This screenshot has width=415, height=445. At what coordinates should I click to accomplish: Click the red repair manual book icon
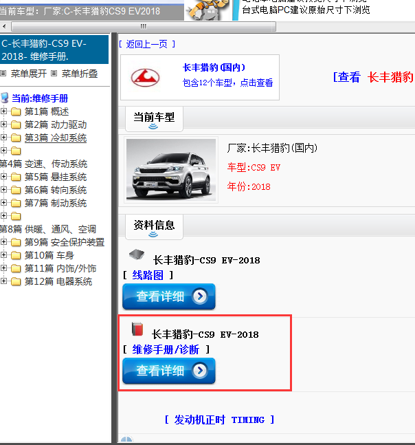[137, 329]
